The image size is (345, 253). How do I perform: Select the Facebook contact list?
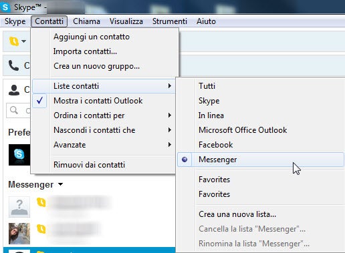pyautogui.click(x=261, y=145)
